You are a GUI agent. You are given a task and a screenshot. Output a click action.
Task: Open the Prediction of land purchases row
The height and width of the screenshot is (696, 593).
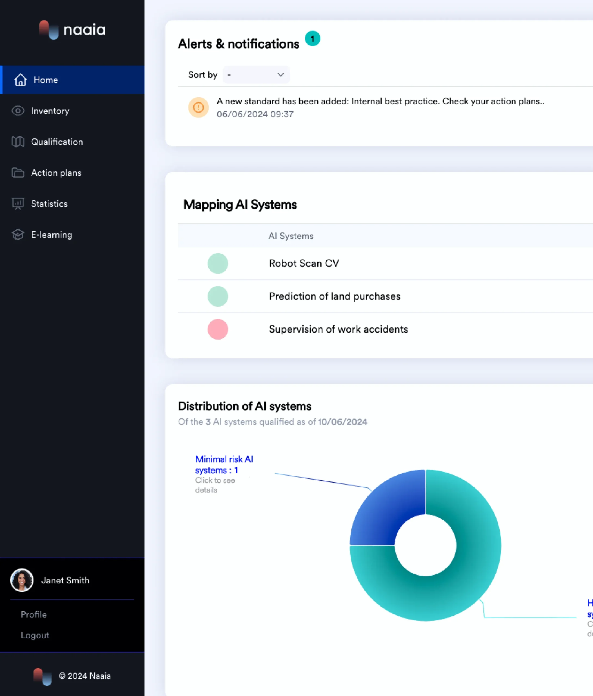[x=335, y=296]
